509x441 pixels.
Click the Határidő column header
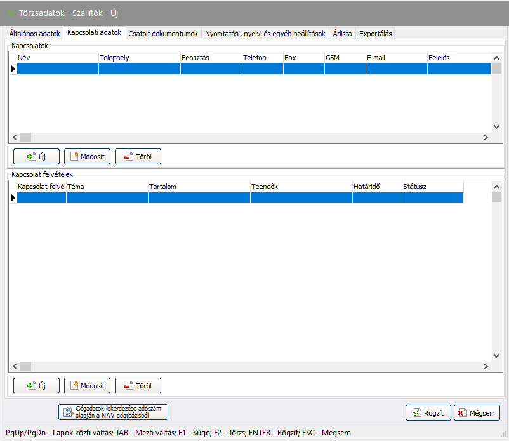click(x=376, y=187)
